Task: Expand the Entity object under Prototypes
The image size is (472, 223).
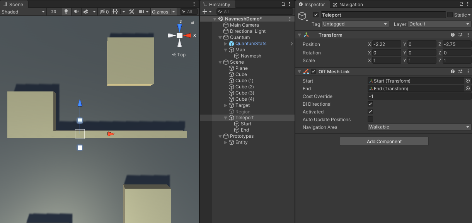Action: [225, 142]
